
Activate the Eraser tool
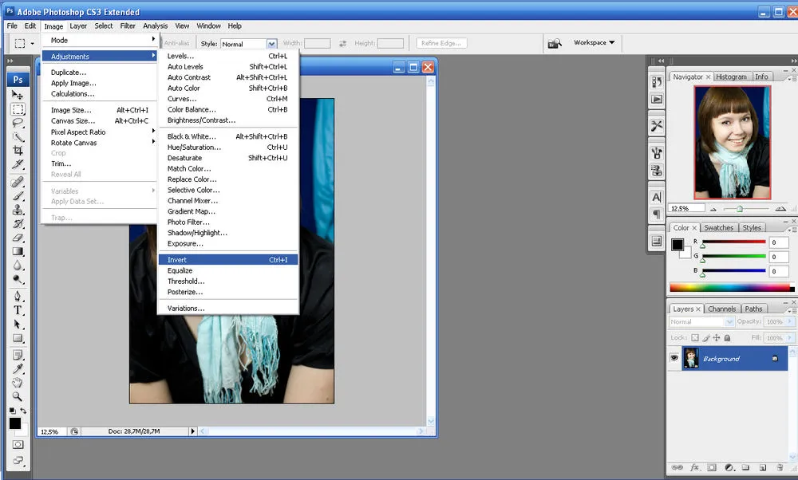18,238
